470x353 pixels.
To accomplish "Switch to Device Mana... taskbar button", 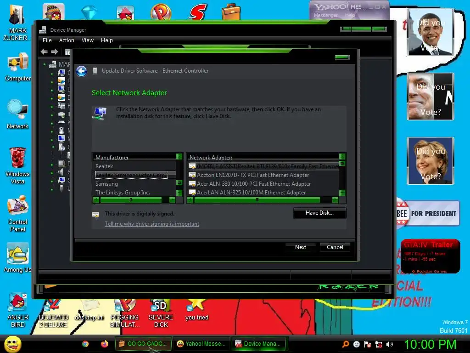I will (259, 344).
